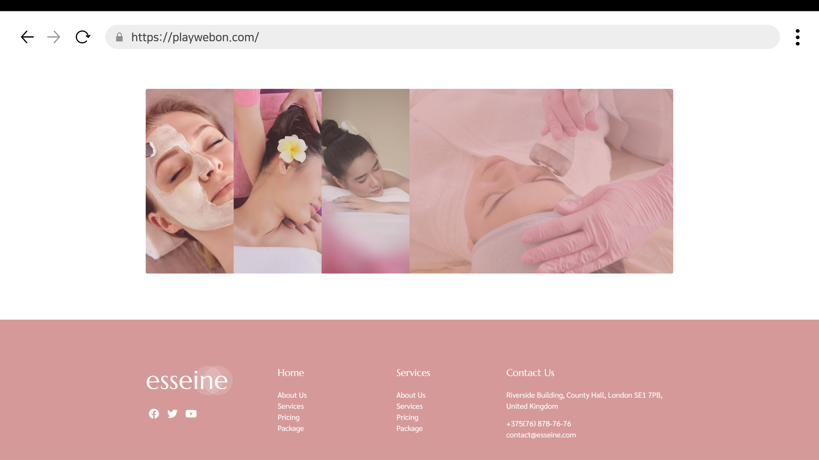Open the three-dot browser menu
Viewport: 819px width, 460px height.
point(797,37)
